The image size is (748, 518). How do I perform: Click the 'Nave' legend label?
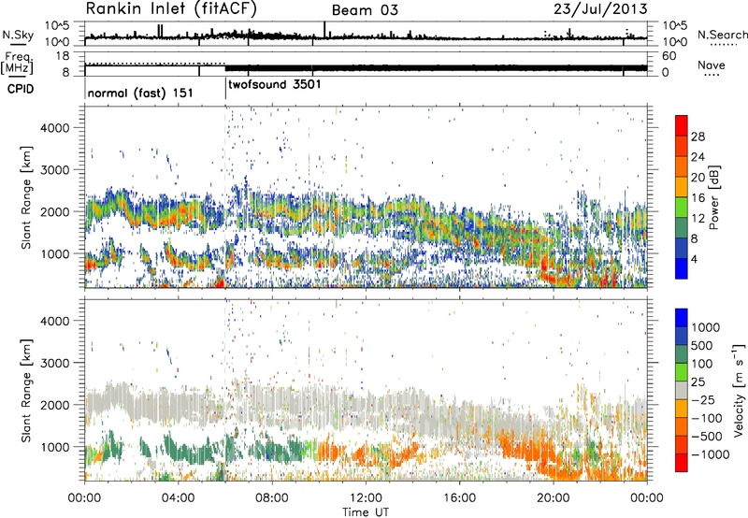(x=712, y=65)
